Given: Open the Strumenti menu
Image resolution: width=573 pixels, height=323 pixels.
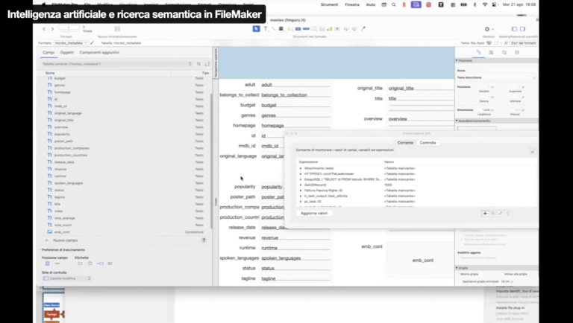Looking at the screenshot, I should (329, 4).
